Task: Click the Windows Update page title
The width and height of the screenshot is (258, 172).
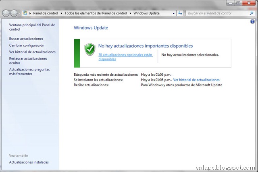Action: tap(91, 28)
